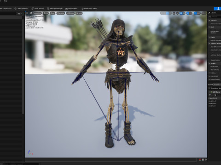Click the highlighted active transform tool icon

pyautogui.click(x=167, y=13)
